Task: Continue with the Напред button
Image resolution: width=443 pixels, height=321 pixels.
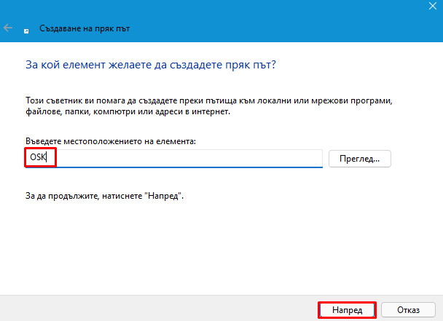Action: pos(347,310)
